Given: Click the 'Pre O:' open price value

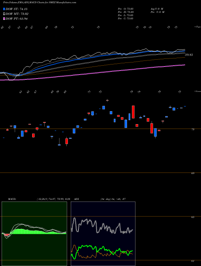Looking at the screenshot, I should click(126, 8).
